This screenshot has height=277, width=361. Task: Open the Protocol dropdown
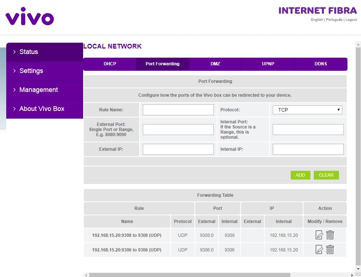308,110
